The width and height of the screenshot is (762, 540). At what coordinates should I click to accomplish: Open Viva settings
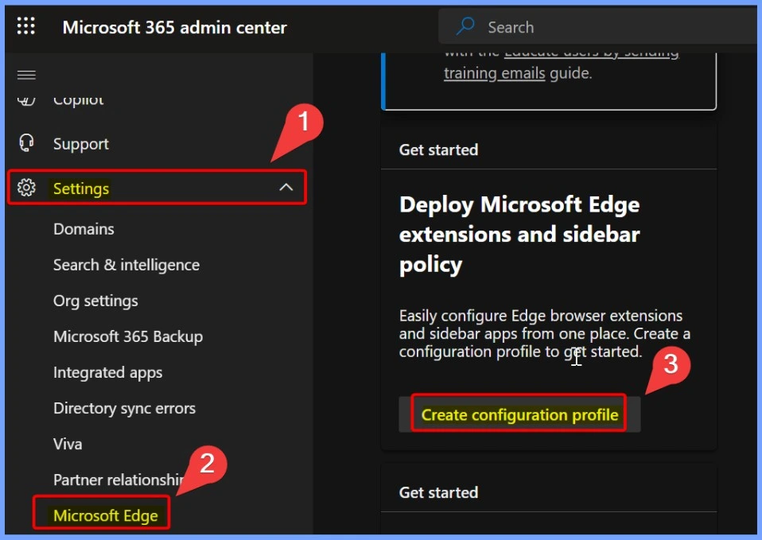pyautogui.click(x=68, y=444)
